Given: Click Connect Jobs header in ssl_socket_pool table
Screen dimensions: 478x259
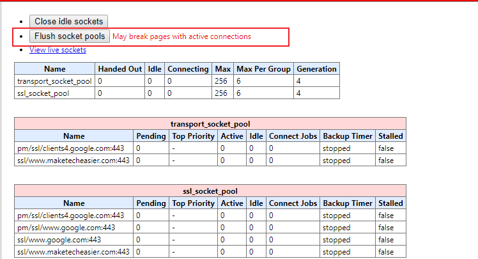Looking at the screenshot, I should [x=293, y=203].
